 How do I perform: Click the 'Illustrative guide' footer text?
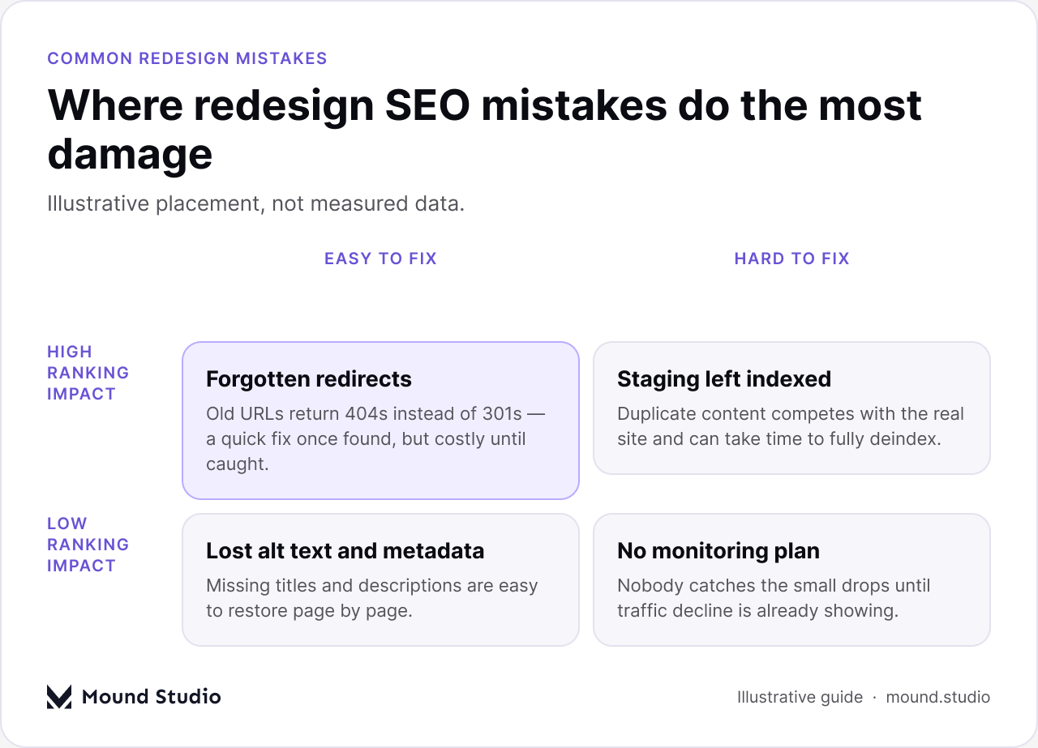click(800, 697)
